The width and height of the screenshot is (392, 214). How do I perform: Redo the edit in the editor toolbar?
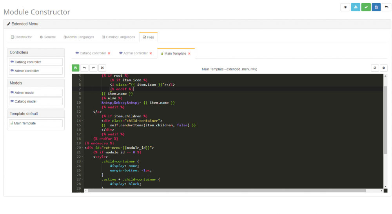(x=93, y=68)
